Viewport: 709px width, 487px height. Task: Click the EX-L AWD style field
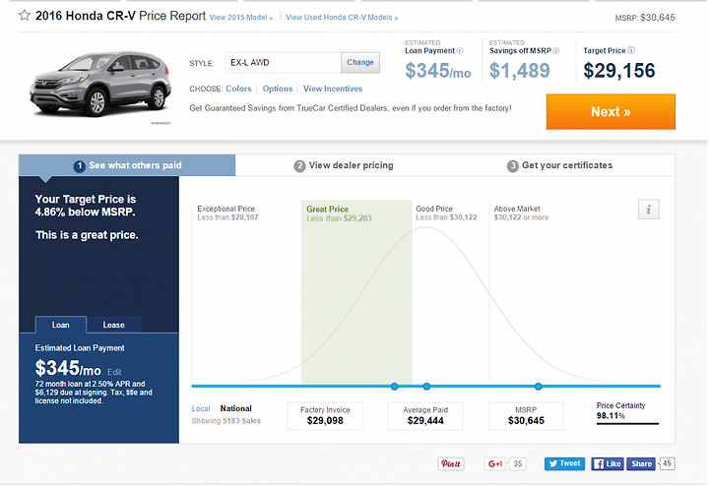pyautogui.click(x=283, y=63)
